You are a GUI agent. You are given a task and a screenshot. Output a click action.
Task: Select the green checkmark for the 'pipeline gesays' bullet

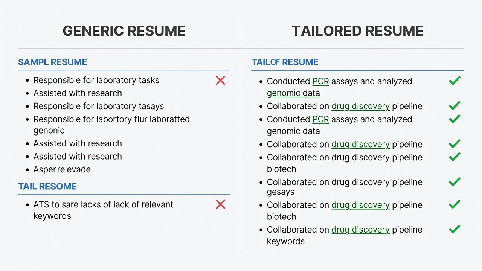pos(455,181)
